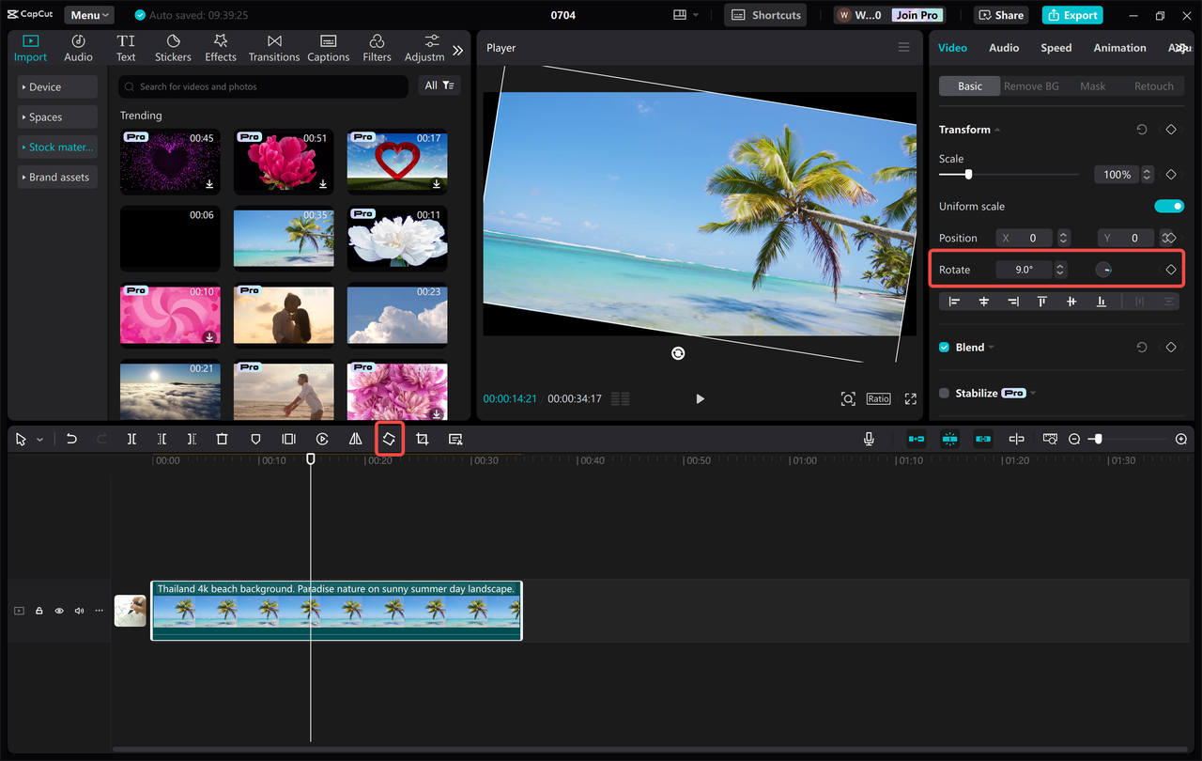Click the Rotate tool highlighted in the toolbar
Viewport: 1202px width, 761px height.
[389, 438]
